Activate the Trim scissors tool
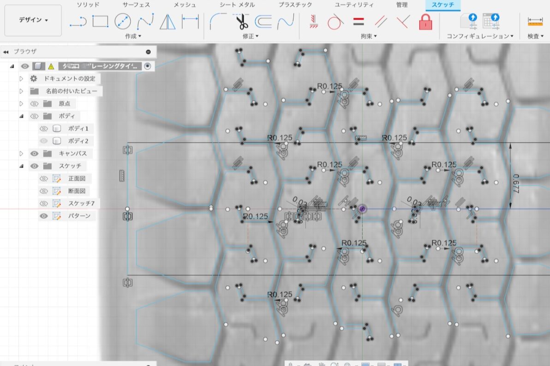 tap(241, 21)
